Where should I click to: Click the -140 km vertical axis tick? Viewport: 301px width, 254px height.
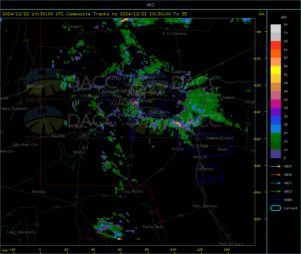click(x=258, y=112)
